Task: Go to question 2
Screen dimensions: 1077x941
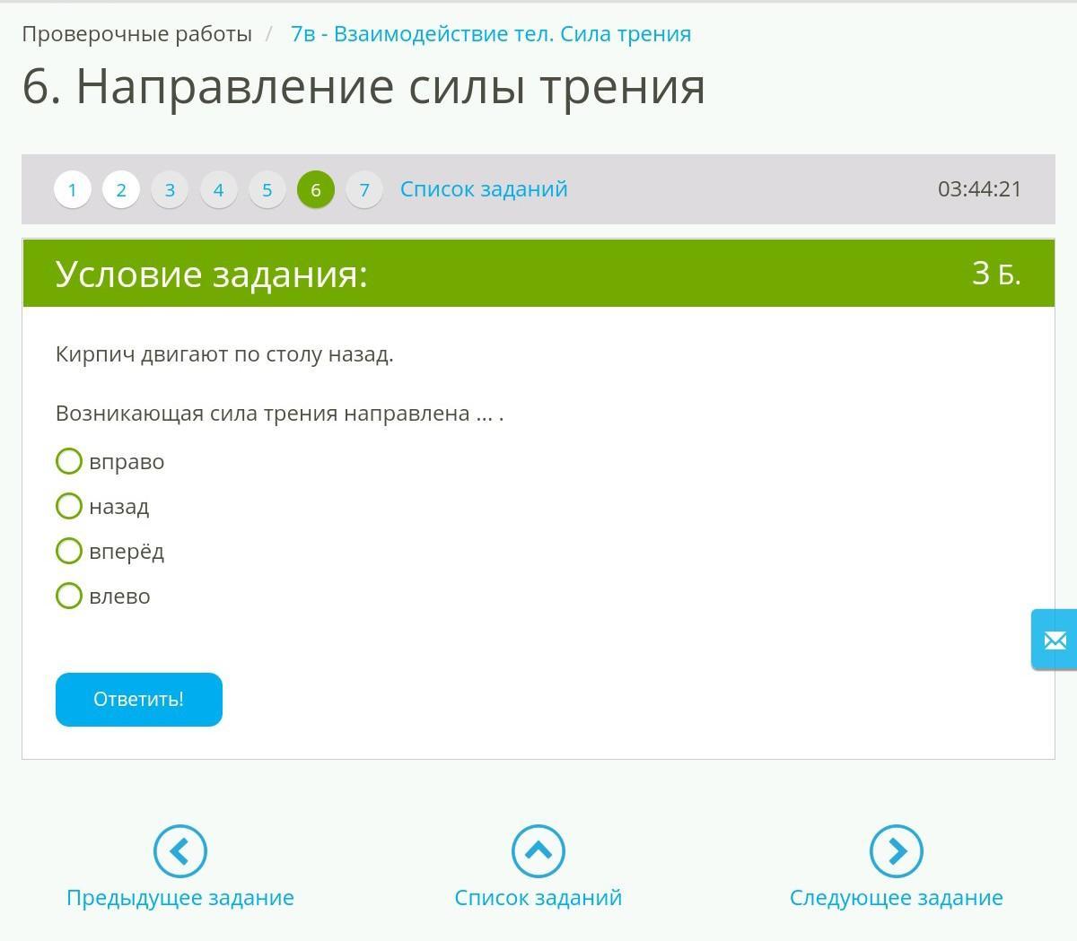Action: [121, 189]
